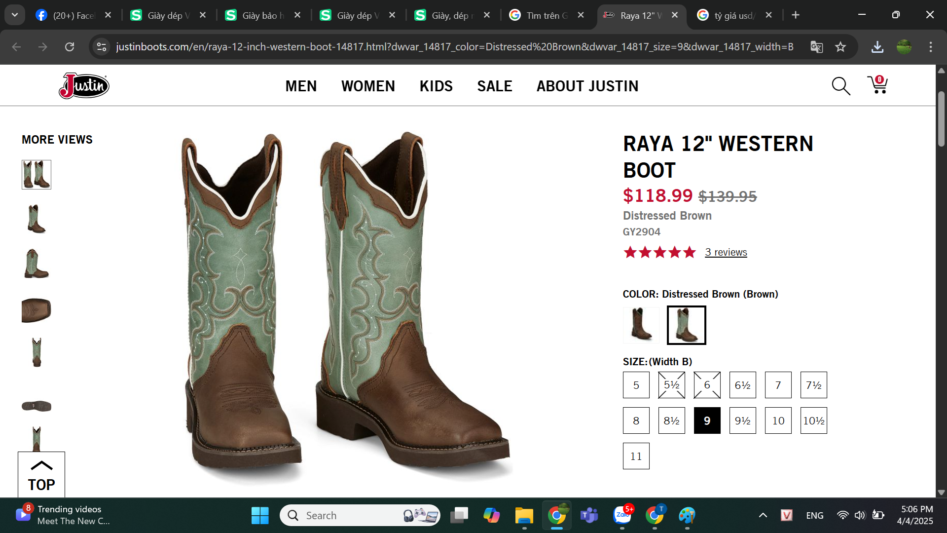Expand the tab search dropdown arrow

coord(15,15)
